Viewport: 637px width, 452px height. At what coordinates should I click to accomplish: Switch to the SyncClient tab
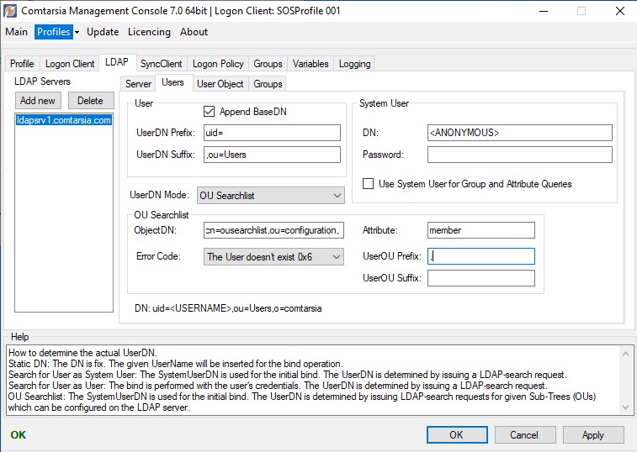(161, 64)
